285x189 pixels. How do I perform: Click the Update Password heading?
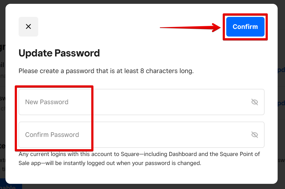59,53
